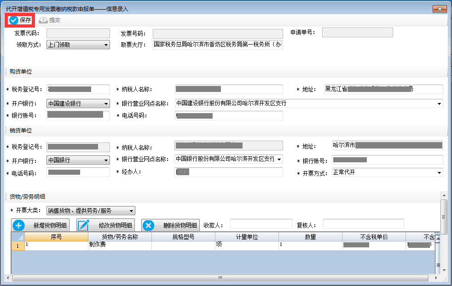Click the 计量单位 column header
Image resolution: width=452 pixels, height=286 pixels.
point(247,237)
